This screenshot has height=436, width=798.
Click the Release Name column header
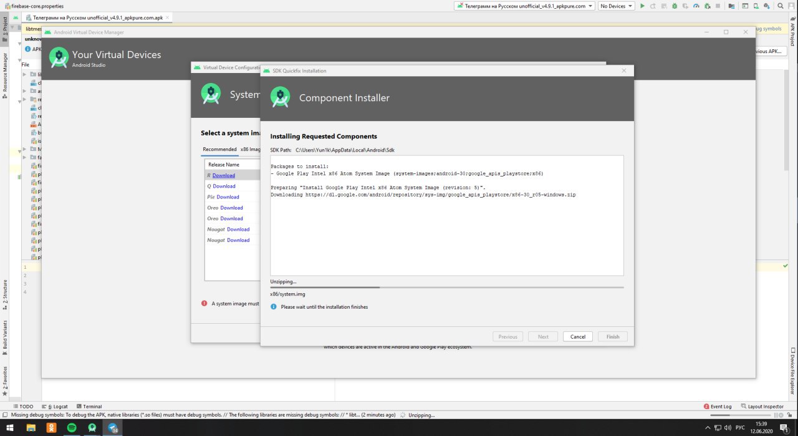(x=224, y=165)
